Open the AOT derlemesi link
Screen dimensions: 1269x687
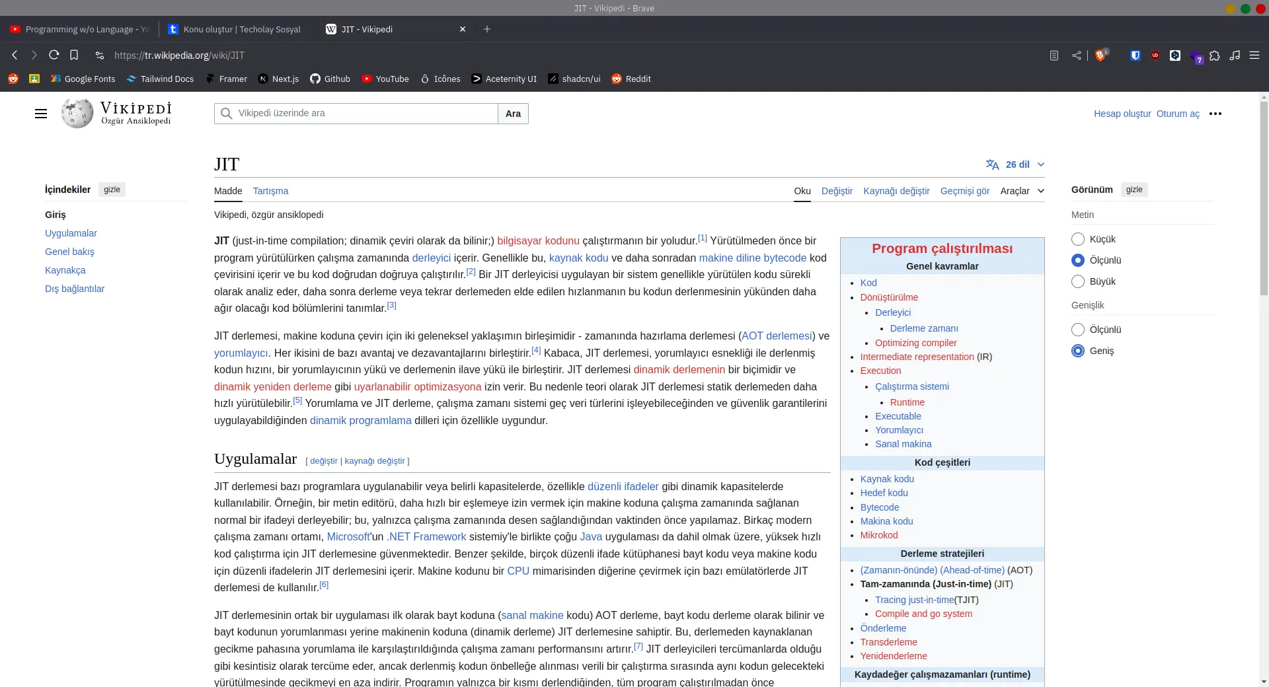[777, 336]
